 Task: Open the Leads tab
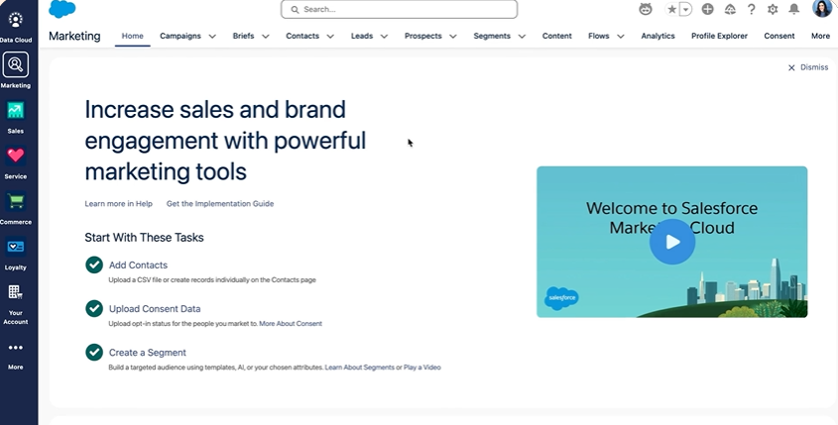362,36
